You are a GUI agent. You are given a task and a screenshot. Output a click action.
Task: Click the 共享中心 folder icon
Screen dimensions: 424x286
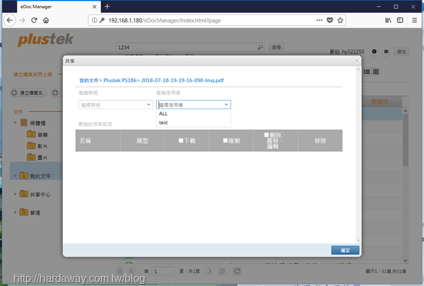pyautogui.click(x=24, y=194)
